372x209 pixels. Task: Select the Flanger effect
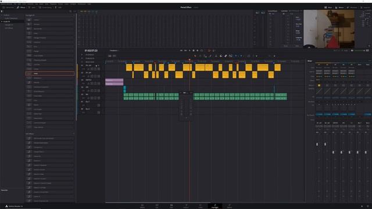(x=50, y=51)
